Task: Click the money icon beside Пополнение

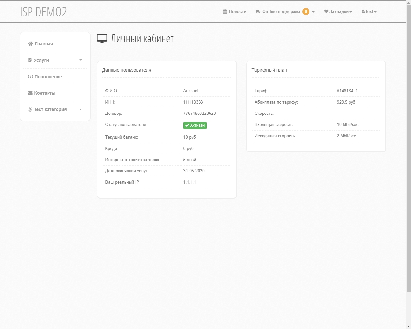Action: tap(31, 77)
